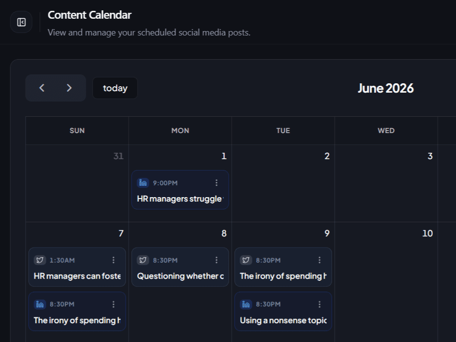Open options menu for June 1 9:00PM post
The width and height of the screenshot is (456, 342).
(x=216, y=183)
